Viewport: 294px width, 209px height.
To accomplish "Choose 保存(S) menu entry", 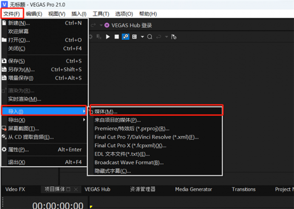I will (45, 61).
